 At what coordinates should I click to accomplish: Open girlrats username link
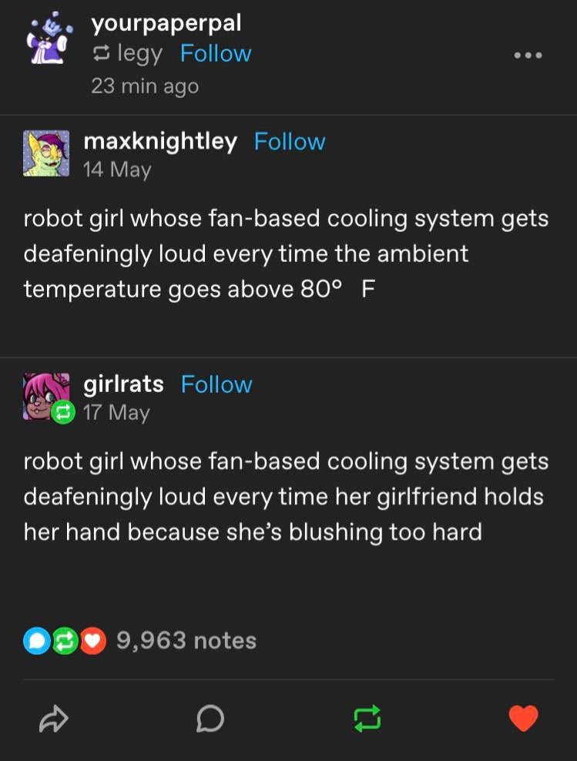coord(124,384)
